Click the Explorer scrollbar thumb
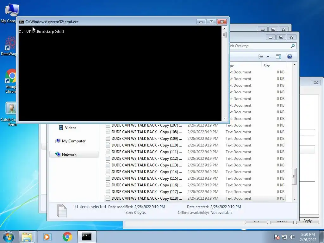Image resolution: width=324 pixels, height=243 pixels. point(295,176)
